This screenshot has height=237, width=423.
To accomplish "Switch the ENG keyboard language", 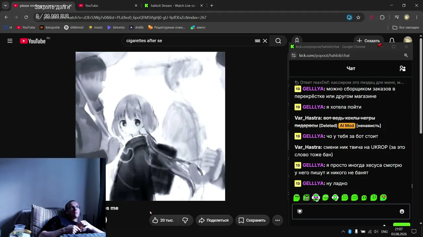I will tap(385, 232).
